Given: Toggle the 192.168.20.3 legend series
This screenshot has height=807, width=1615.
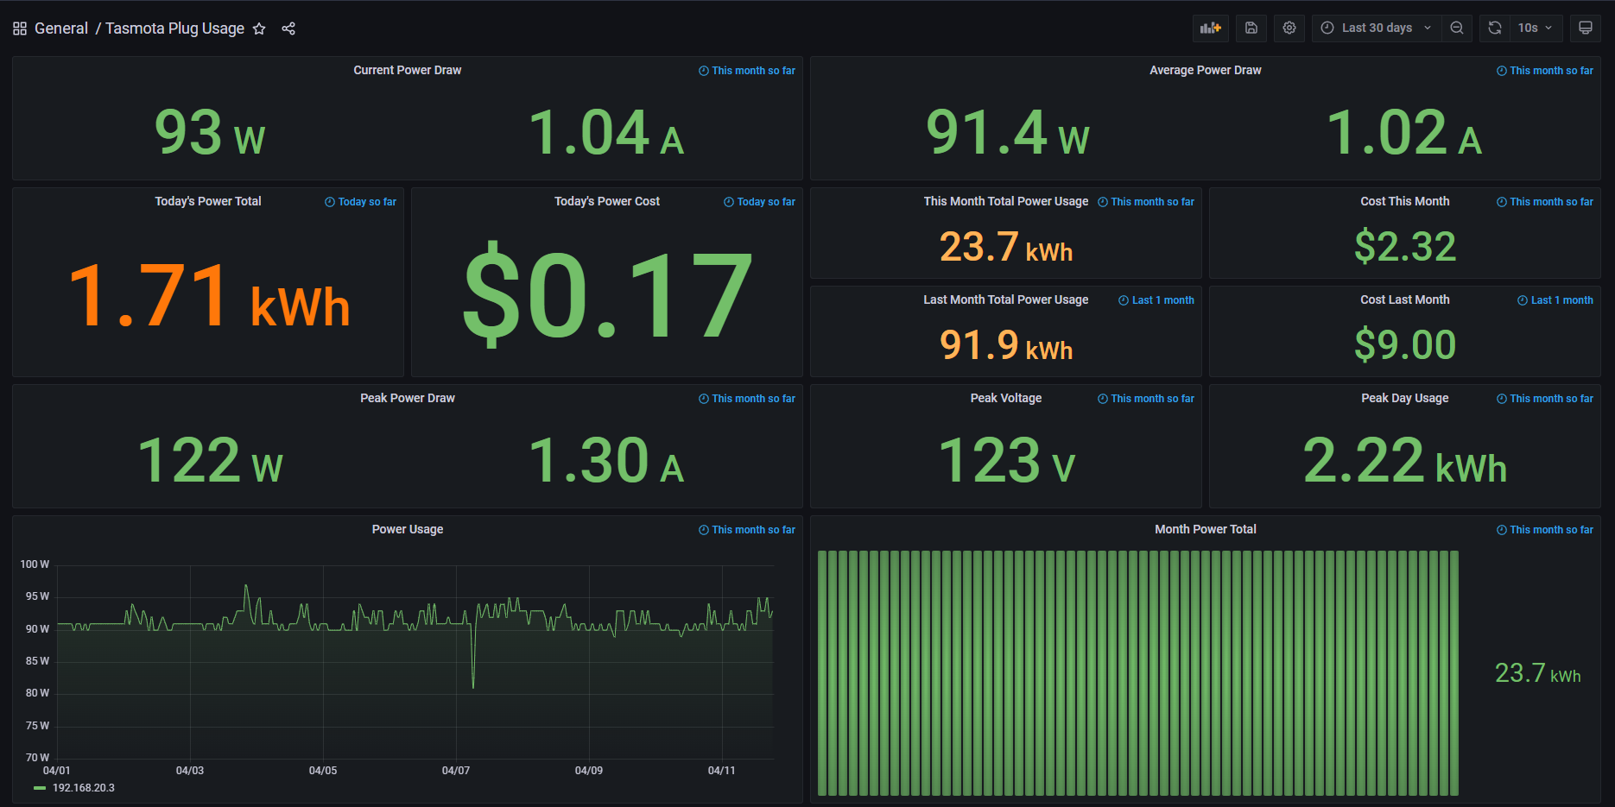Looking at the screenshot, I should point(84,788).
